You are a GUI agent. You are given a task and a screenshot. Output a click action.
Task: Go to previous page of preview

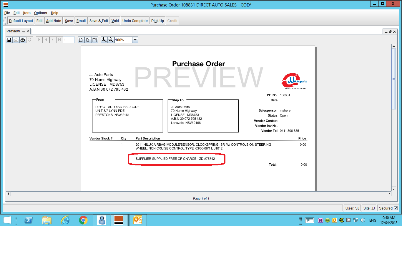click(46, 40)
